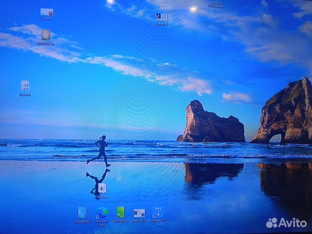Click the 'музыка' text label

[x=25, y=94]
